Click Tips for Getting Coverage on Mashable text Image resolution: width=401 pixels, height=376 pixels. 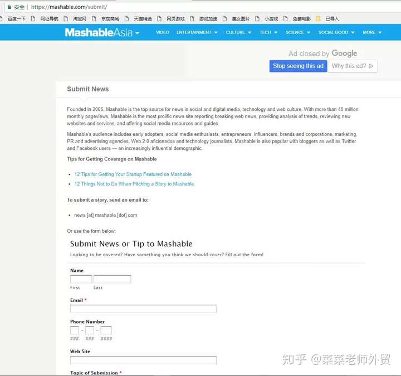tap(112, 159)
